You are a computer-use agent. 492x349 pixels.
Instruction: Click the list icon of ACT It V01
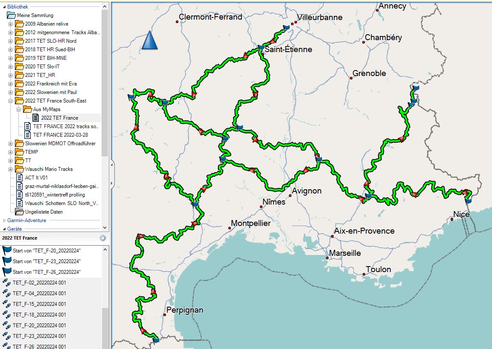(x=19, y=177)
